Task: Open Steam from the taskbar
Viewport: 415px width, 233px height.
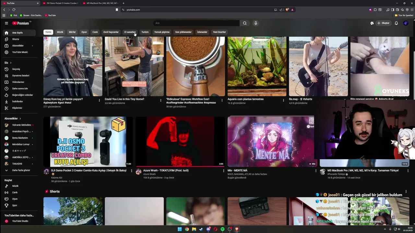Action: click(x=201, y=229)
